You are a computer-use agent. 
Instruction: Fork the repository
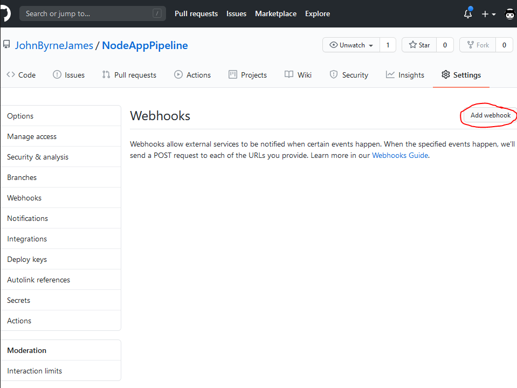478,45
